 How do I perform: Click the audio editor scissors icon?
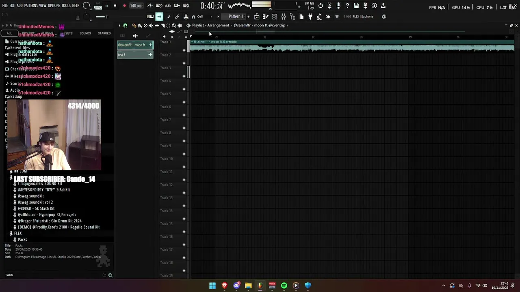[329, 6]
